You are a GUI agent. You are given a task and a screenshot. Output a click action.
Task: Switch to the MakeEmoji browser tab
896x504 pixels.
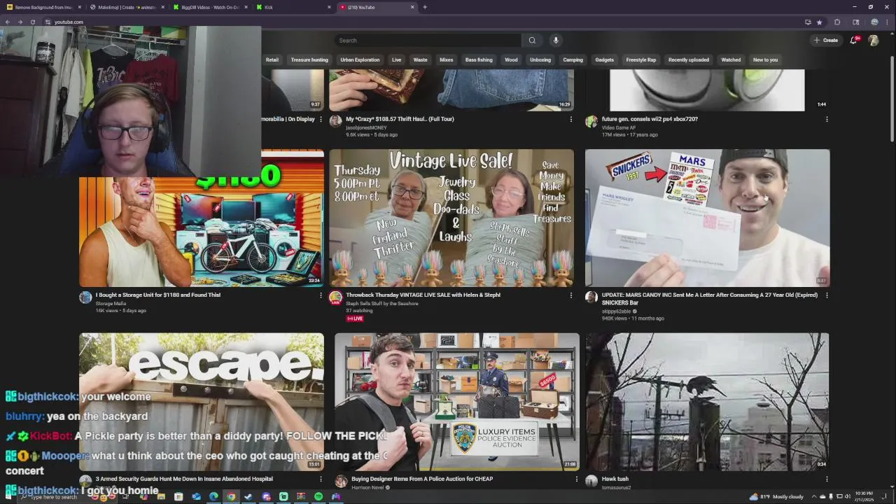(126, 7)
